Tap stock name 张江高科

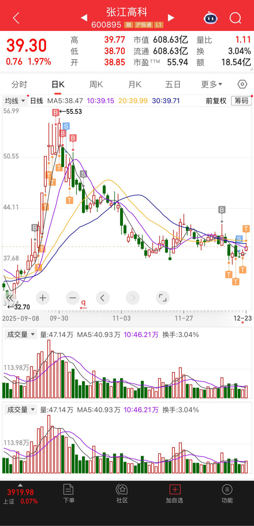127,12
